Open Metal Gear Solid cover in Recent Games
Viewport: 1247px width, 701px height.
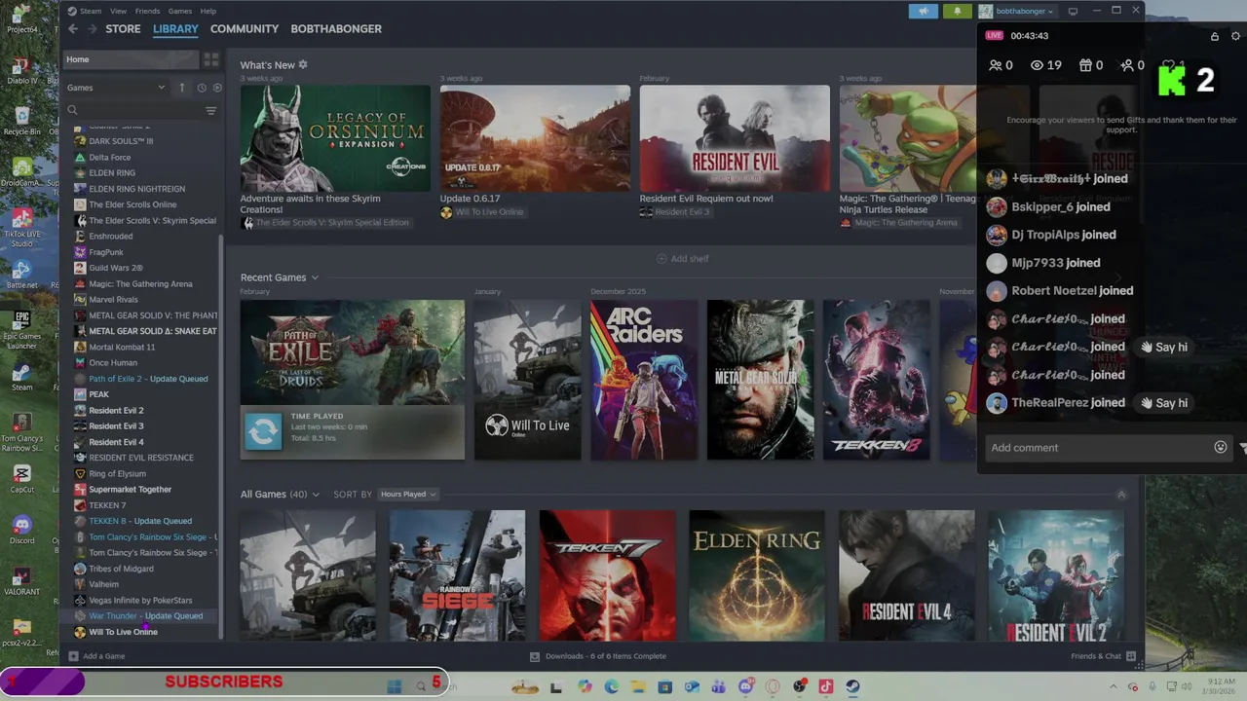[x=760, y=380]
